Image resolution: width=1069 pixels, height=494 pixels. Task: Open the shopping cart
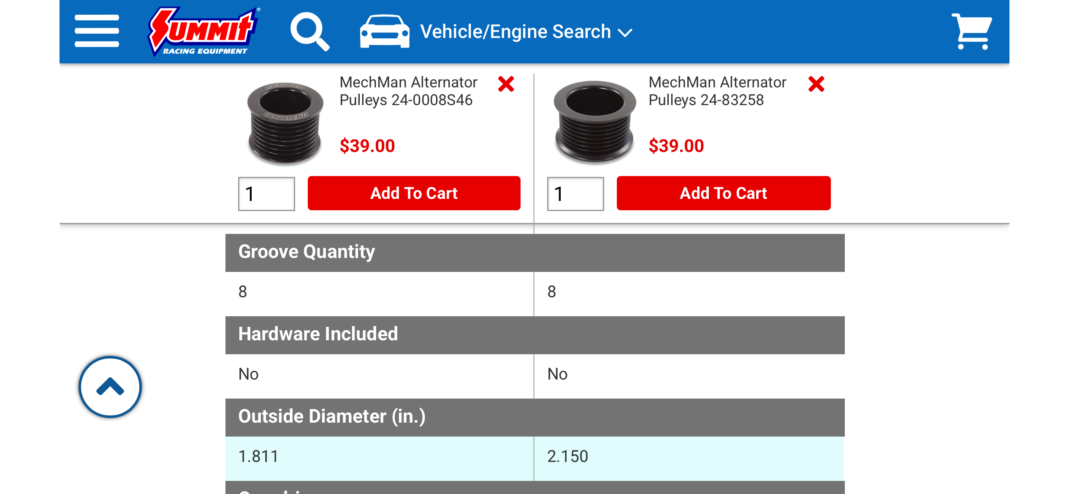971,32
